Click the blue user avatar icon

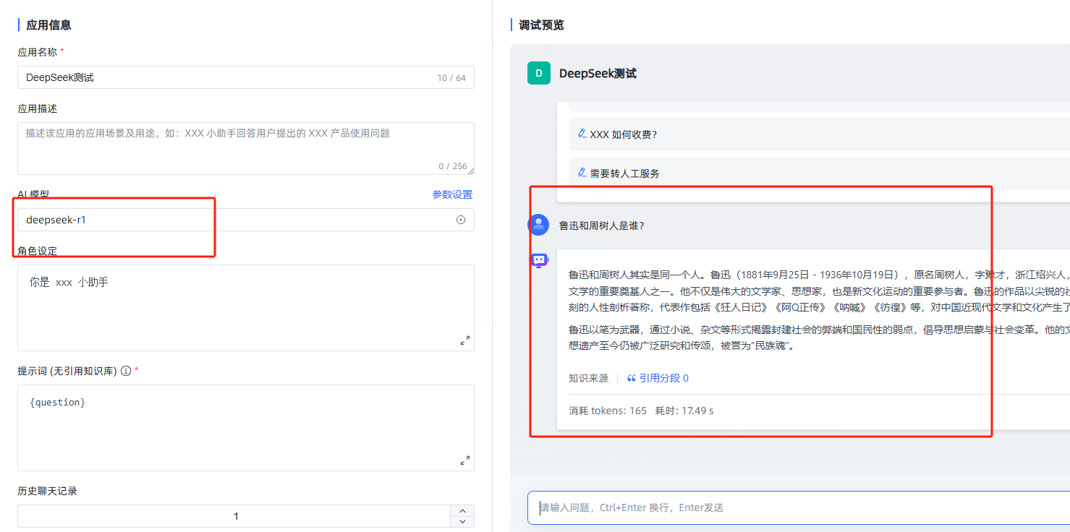pyautogui.click(x=539, y=225)
